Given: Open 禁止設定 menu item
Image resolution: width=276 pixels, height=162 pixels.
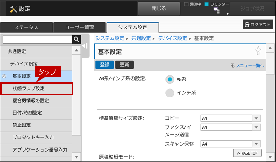Looking at the screenshot, I should (x=36, y=125).
